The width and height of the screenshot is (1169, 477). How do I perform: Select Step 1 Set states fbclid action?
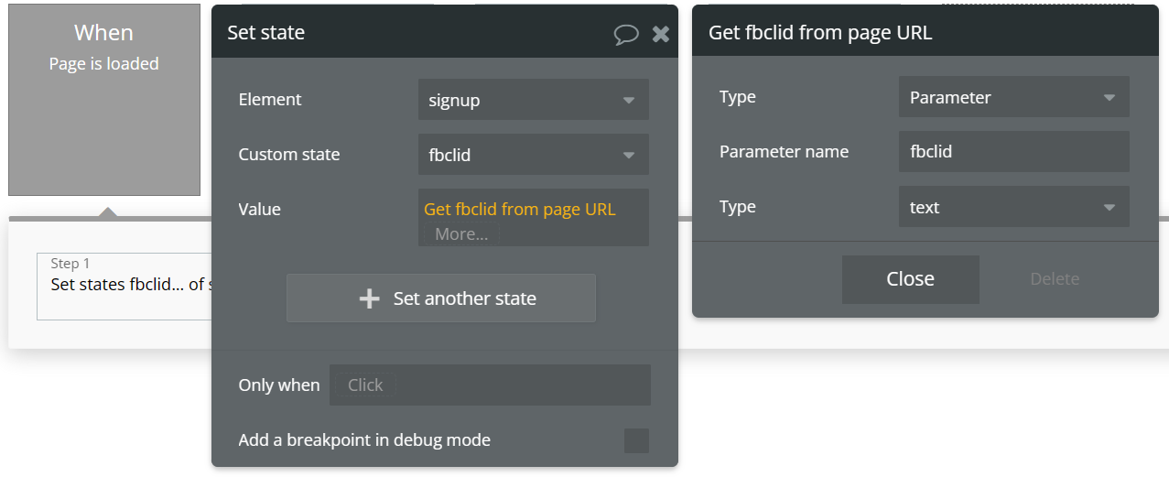[124, 286]
